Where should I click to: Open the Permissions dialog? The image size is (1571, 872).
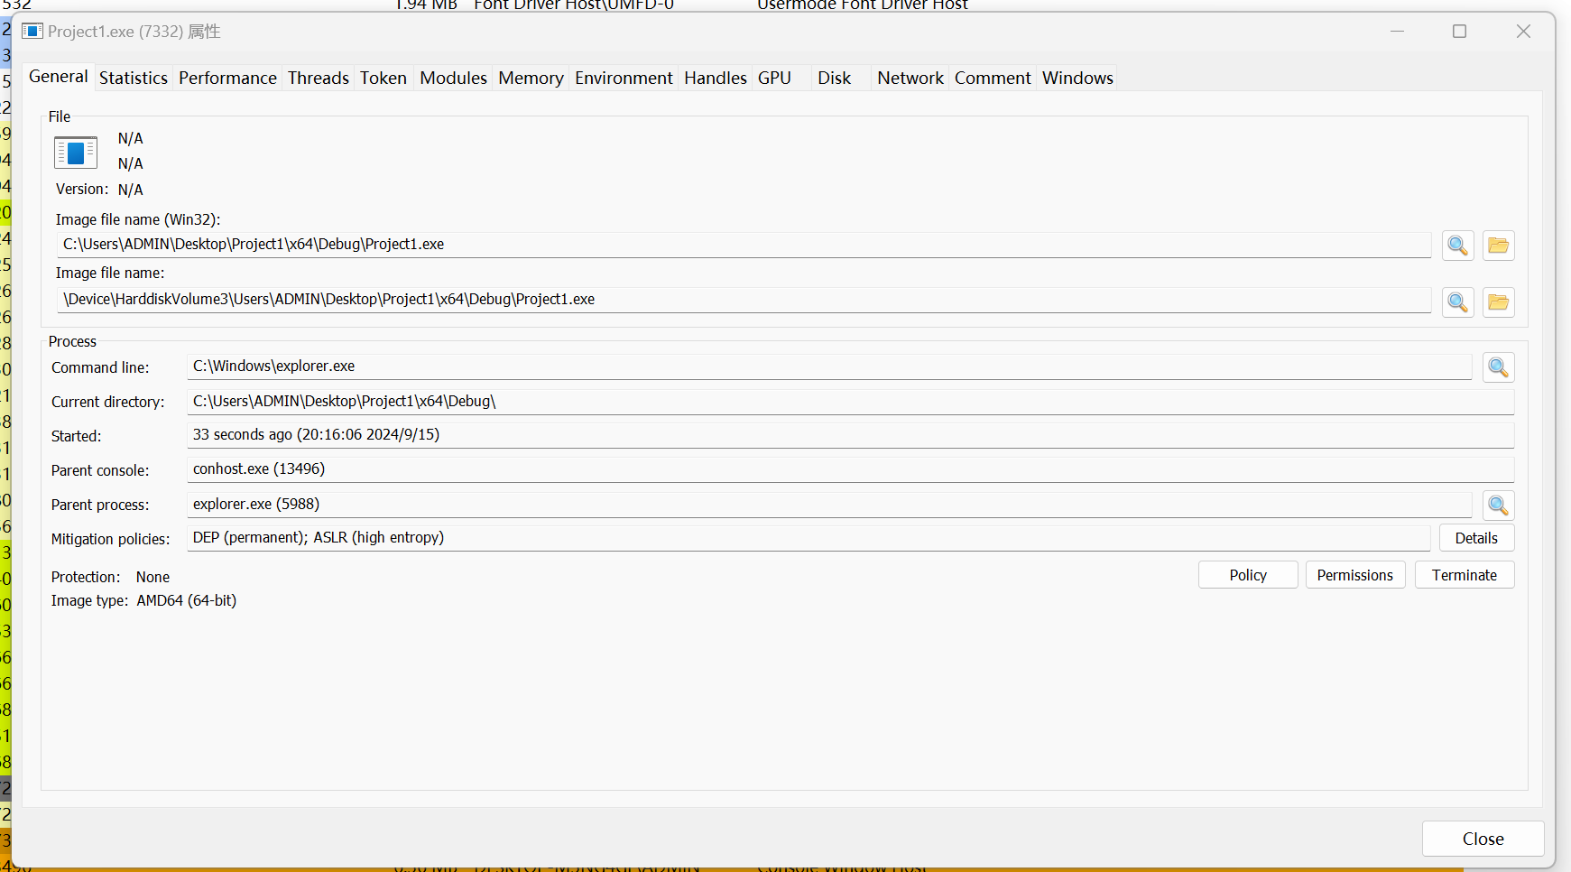click(x=1354, y=575)
